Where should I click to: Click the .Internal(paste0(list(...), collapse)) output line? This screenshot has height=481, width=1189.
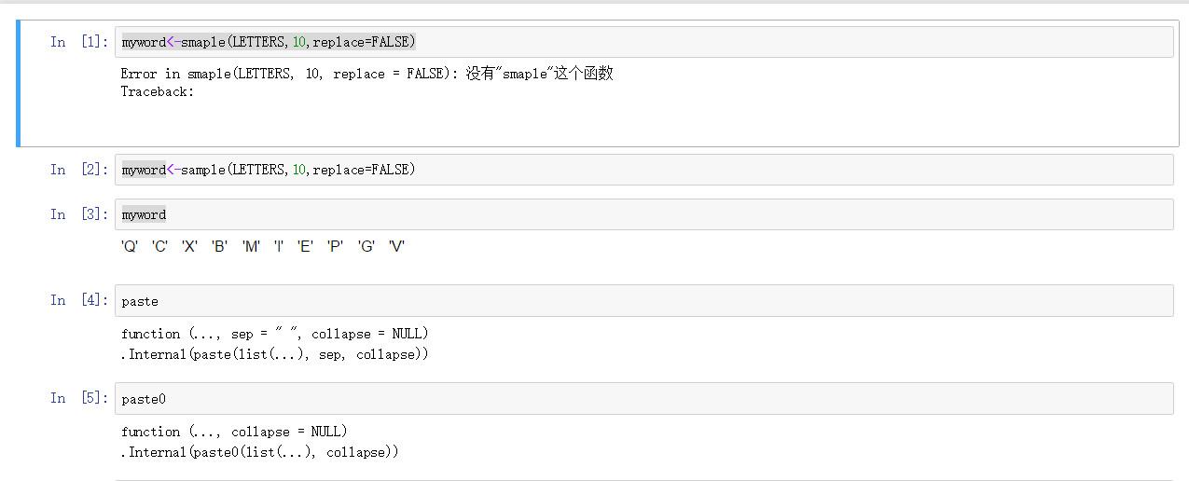tap(259, 452)
